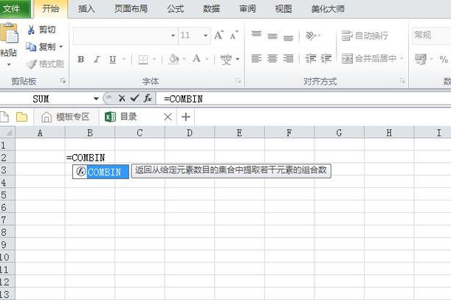This screenshot has height=300, width=451.
Task: Click the Paste clipboard icon
Action: pos(9,33)
